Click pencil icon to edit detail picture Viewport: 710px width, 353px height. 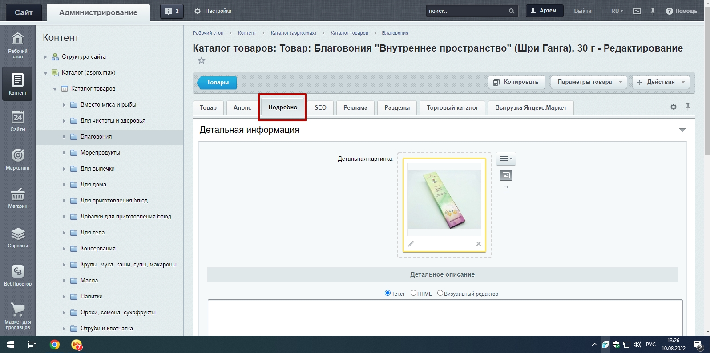point(411,244)
